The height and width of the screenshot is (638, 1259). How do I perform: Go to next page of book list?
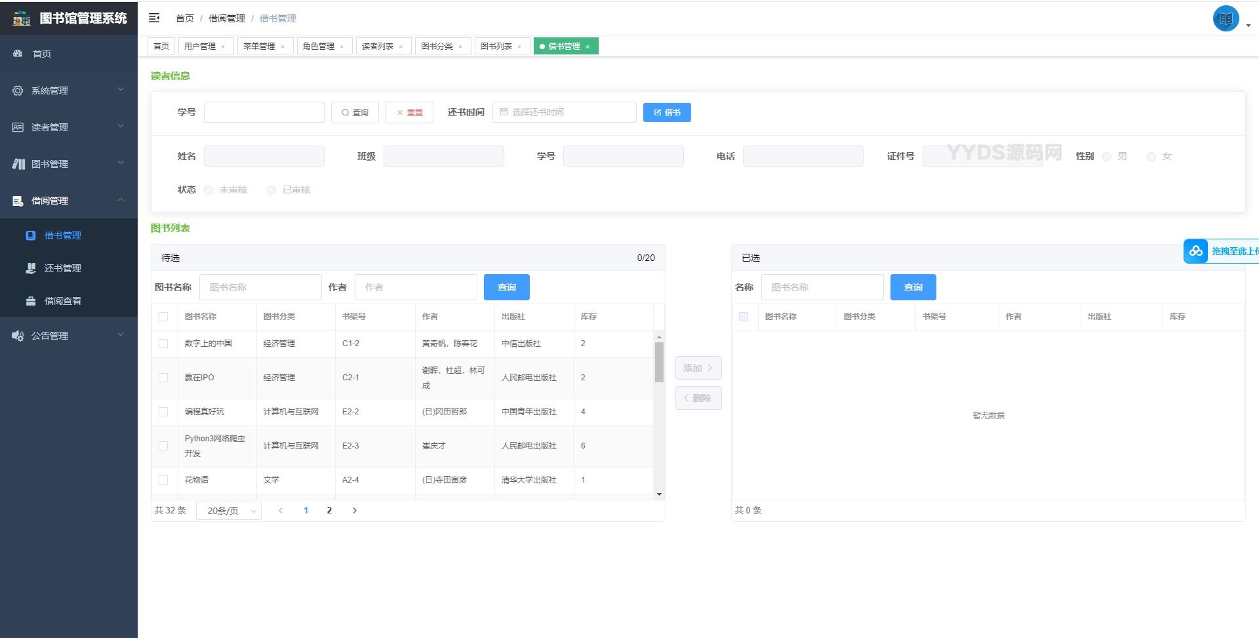click(355, 510)
